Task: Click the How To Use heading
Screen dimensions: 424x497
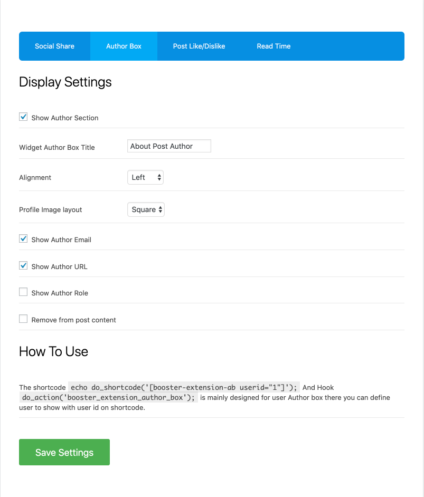Action: (53, 351)
